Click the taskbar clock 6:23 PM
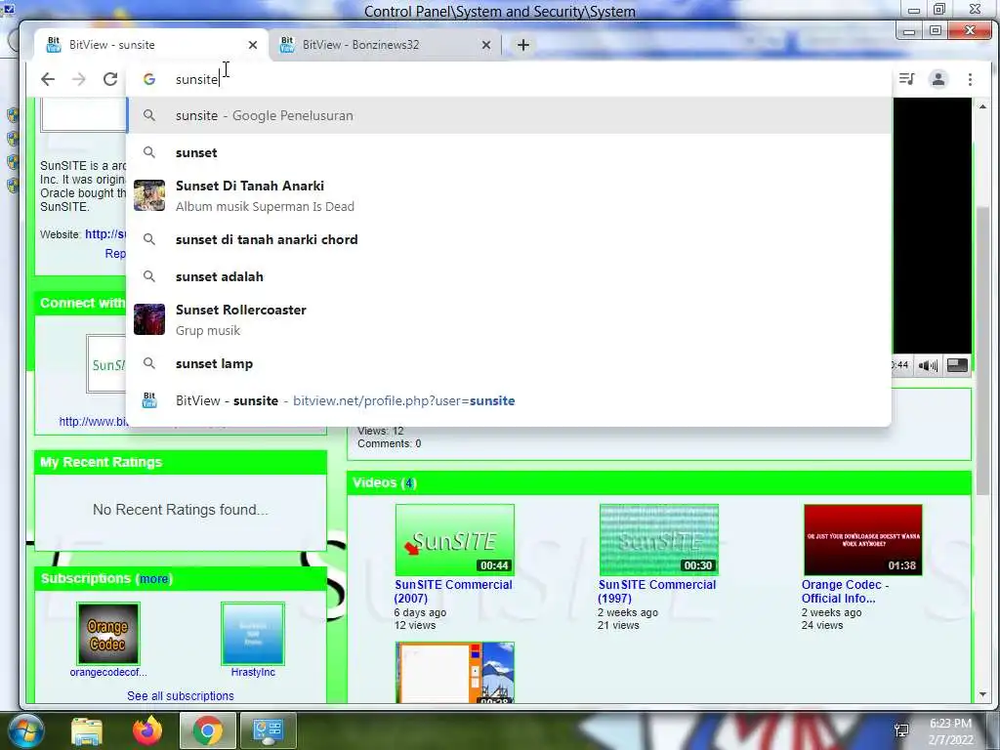Image resolution: width=1000 pixels, height=750 pixels. pyautogui.click(x=950, y=724)
